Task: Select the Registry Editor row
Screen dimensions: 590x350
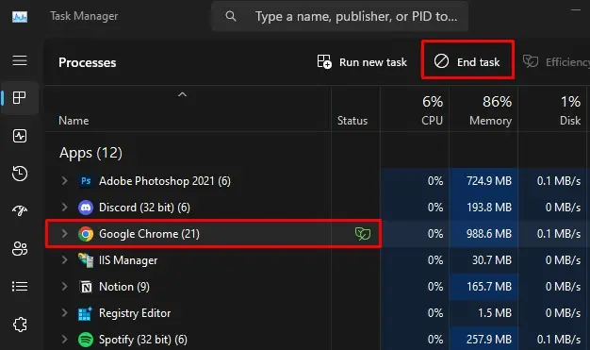Action: point(317,312)
